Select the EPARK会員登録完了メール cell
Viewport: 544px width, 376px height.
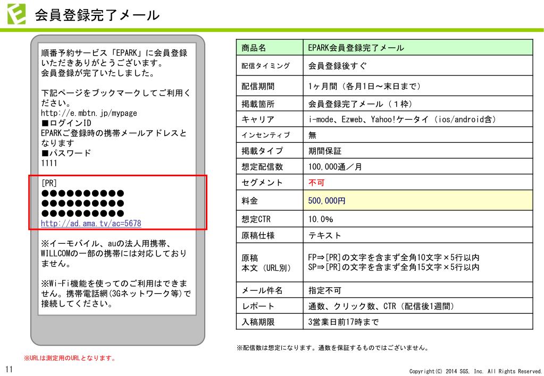pyautogui.click(x=418, y=47)
